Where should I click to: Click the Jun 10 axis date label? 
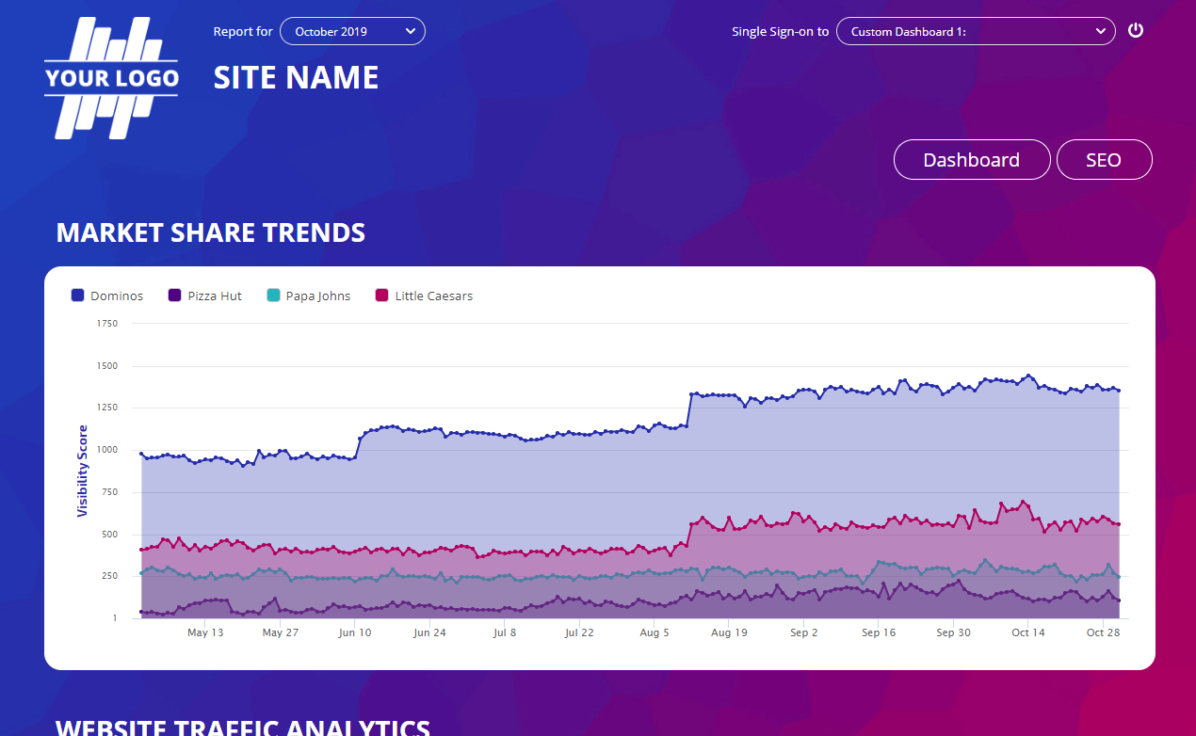[x=355, y=632]
